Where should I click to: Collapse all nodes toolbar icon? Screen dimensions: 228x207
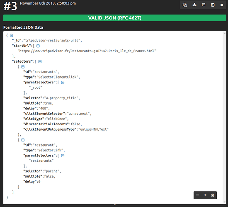[204, 5]
